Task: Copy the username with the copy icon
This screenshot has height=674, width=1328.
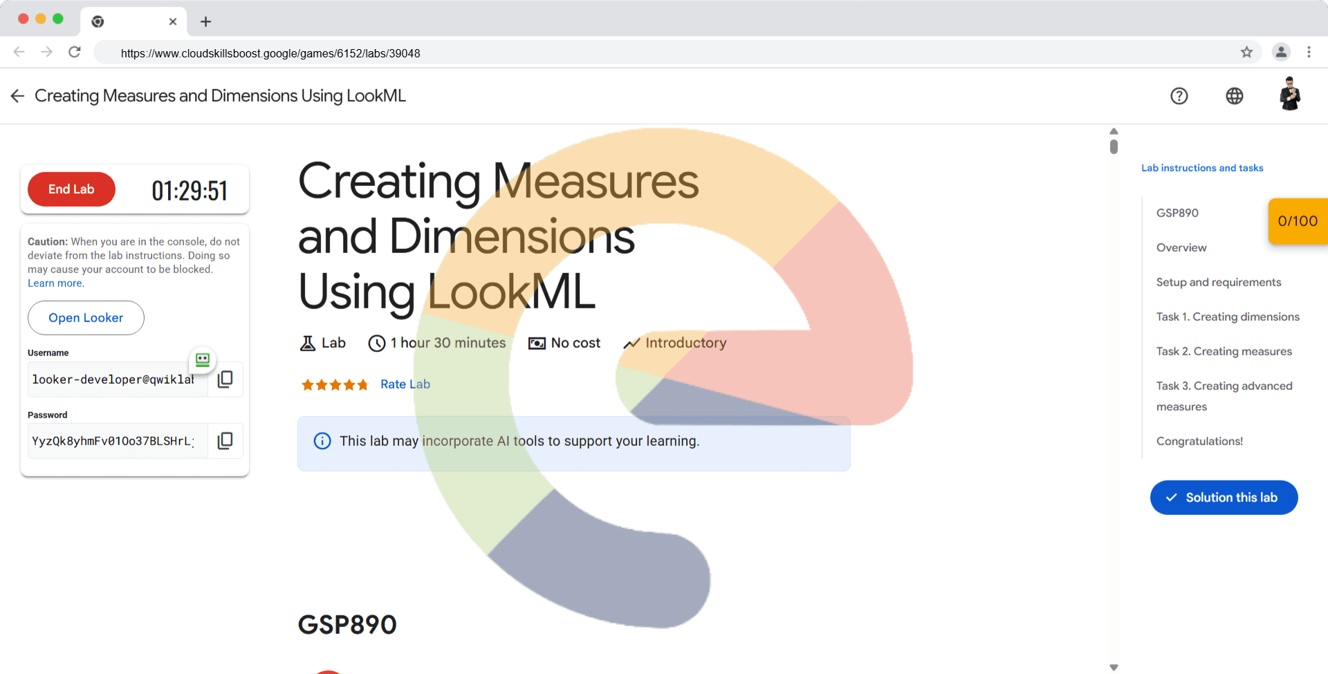Action: 225,379
